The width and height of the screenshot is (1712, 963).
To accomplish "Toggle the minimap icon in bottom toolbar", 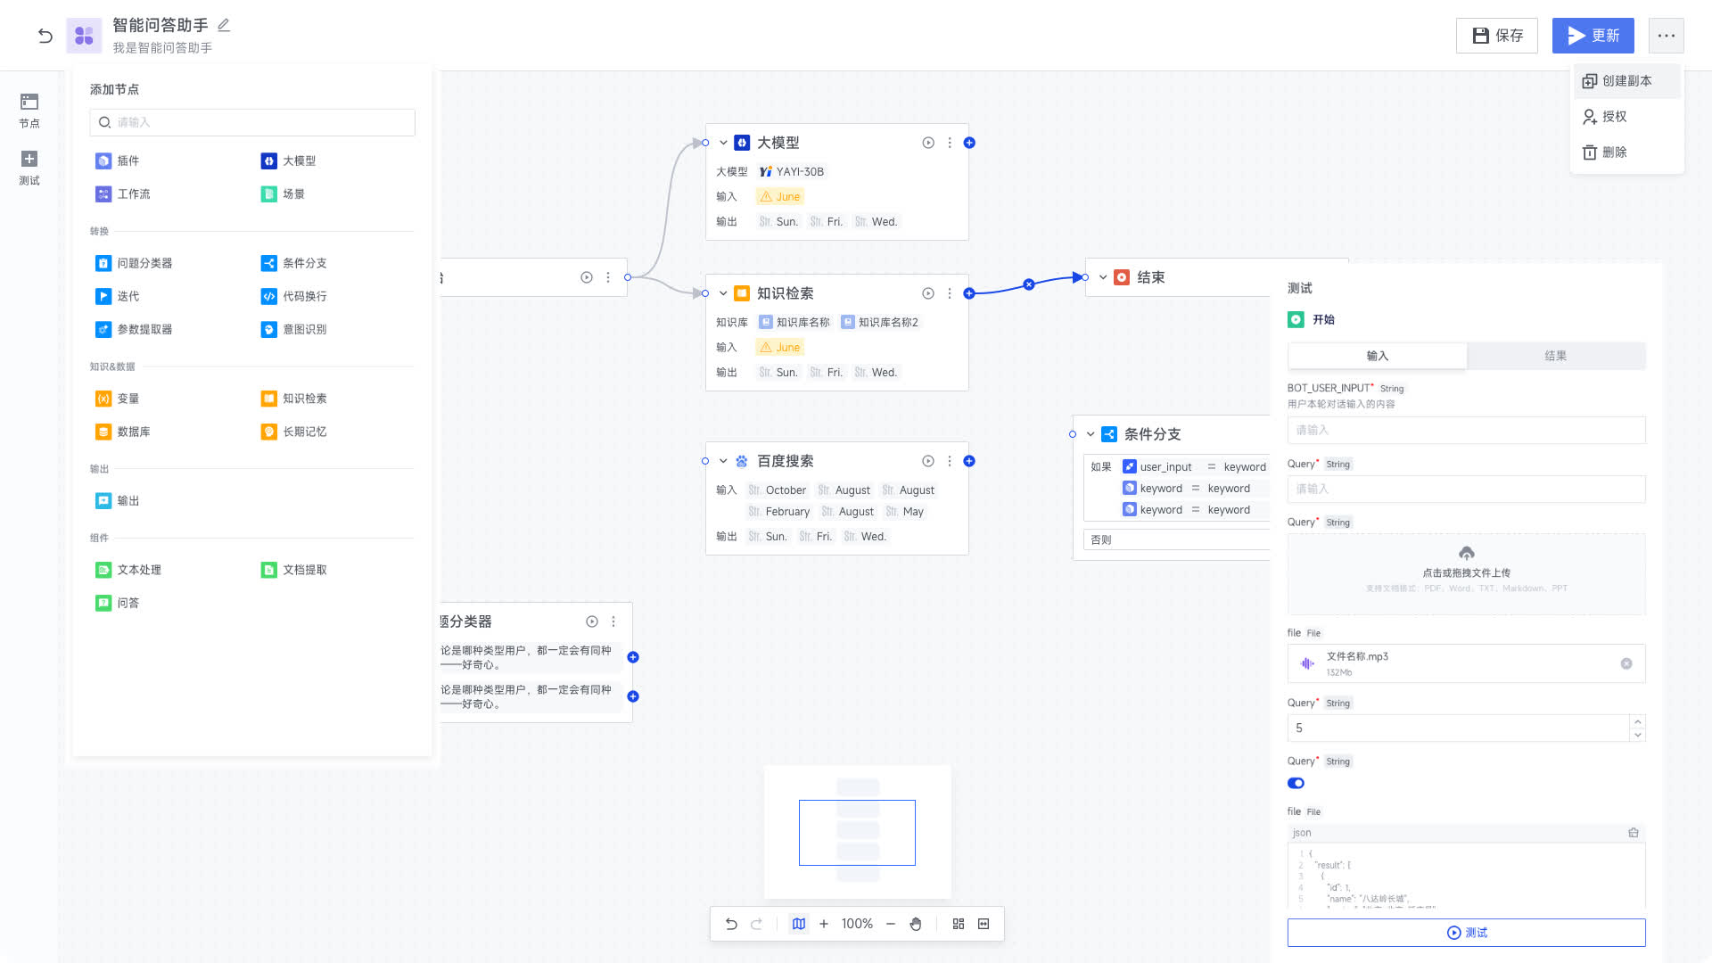I will [x=799, y=924].
